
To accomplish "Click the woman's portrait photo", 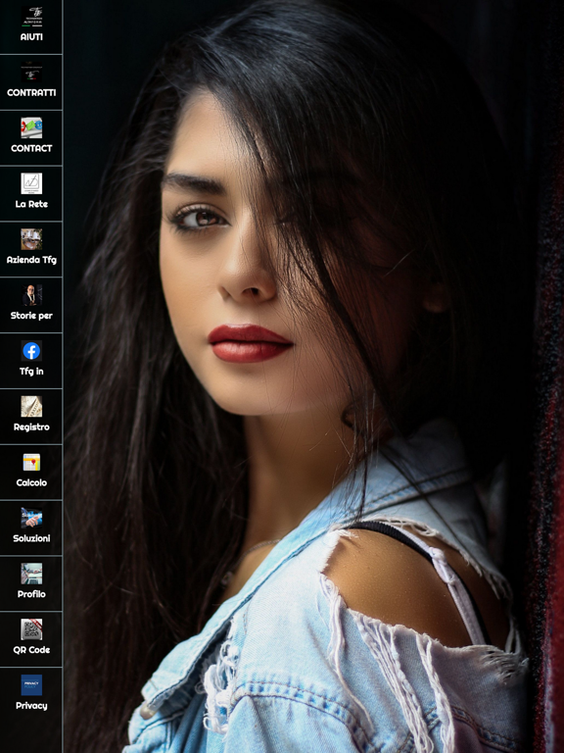I will [x=313, y=376].
